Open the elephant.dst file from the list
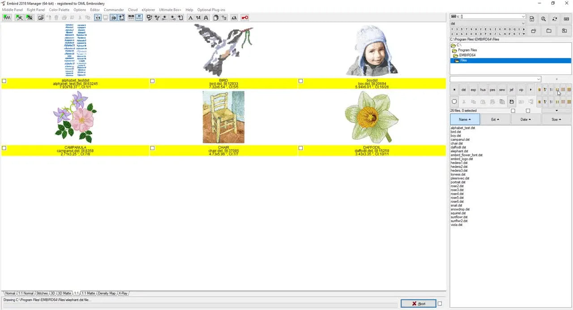573x310 pixels. [x=460, y=151]
